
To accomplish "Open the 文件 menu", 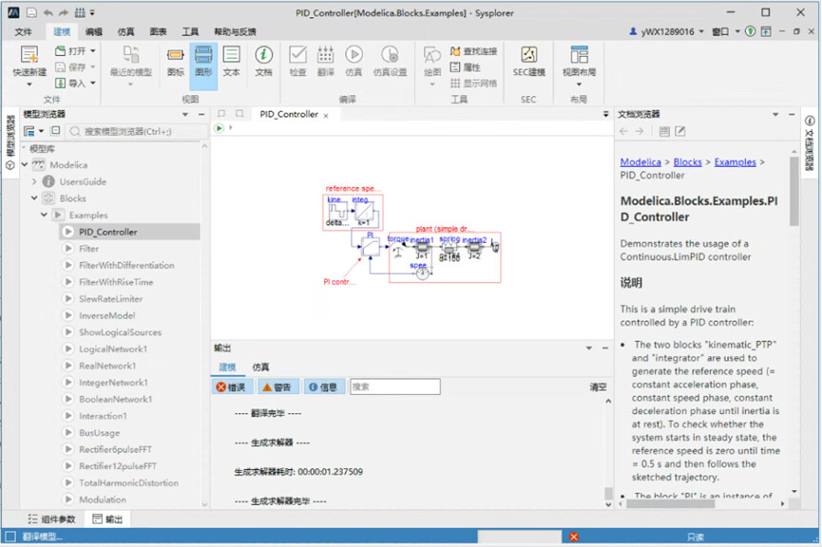I will pos(23,31).
